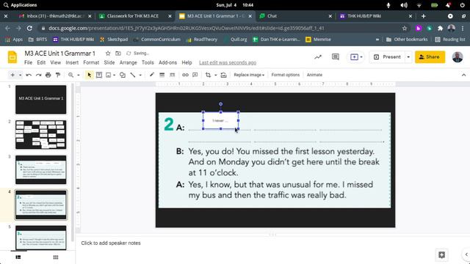Click the print icon
470x264 pixels.
pyautogui.click(x=48, y=75)
